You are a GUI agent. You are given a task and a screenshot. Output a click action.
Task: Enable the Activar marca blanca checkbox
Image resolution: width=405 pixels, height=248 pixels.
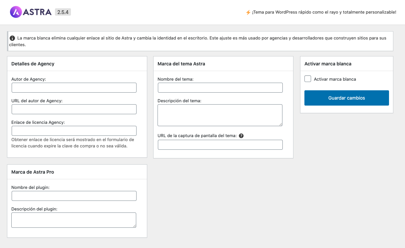click(x=308, y=79)
